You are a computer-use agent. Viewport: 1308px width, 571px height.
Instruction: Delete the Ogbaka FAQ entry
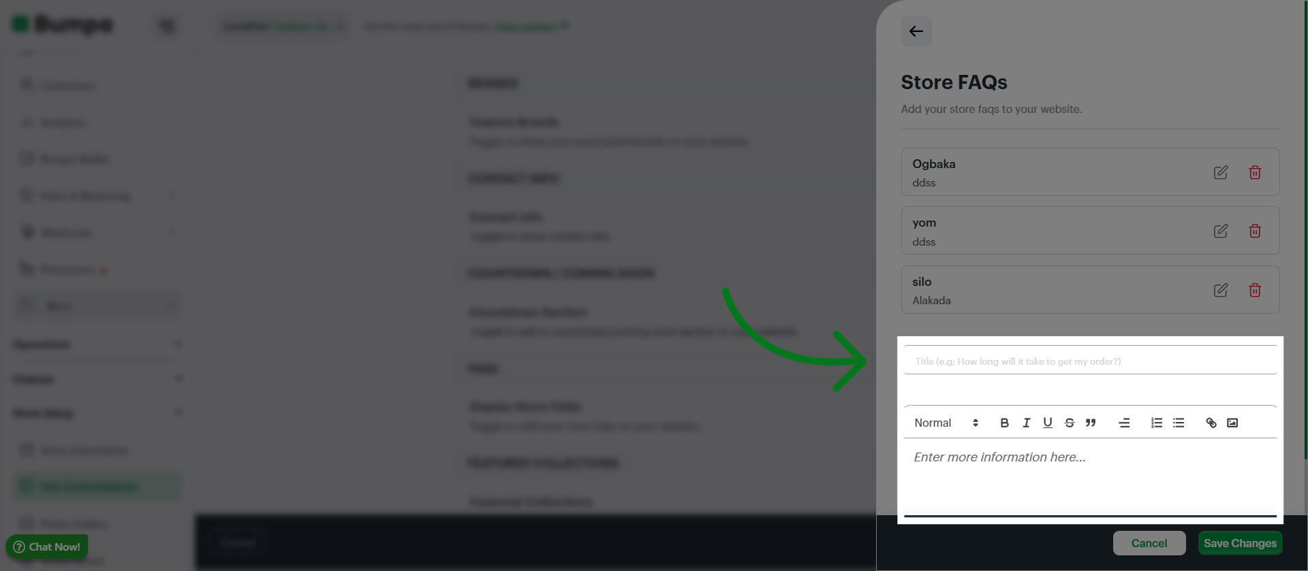click(1254, 173)
